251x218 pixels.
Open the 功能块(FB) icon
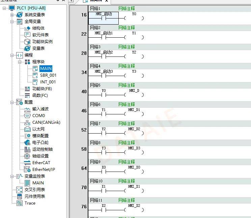click(x=27, y=89)
